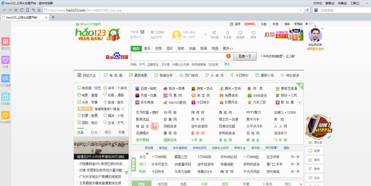Click the JD.com banner ad
The image size is (371, 186).
[284, 35]
